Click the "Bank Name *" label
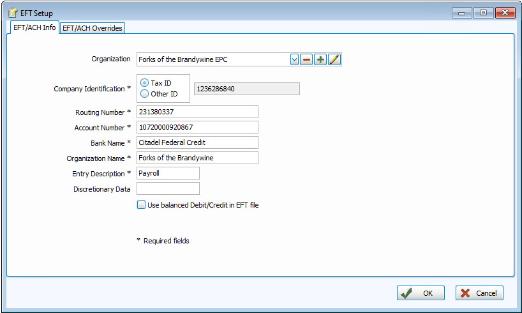The image size is (522, 313). pos(110,143)
